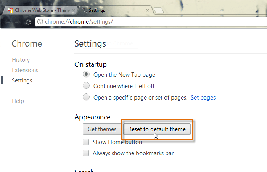Click the Chrome heading in sidebar
The width and height of the screenshot is (267, 172).
point(27,43)
